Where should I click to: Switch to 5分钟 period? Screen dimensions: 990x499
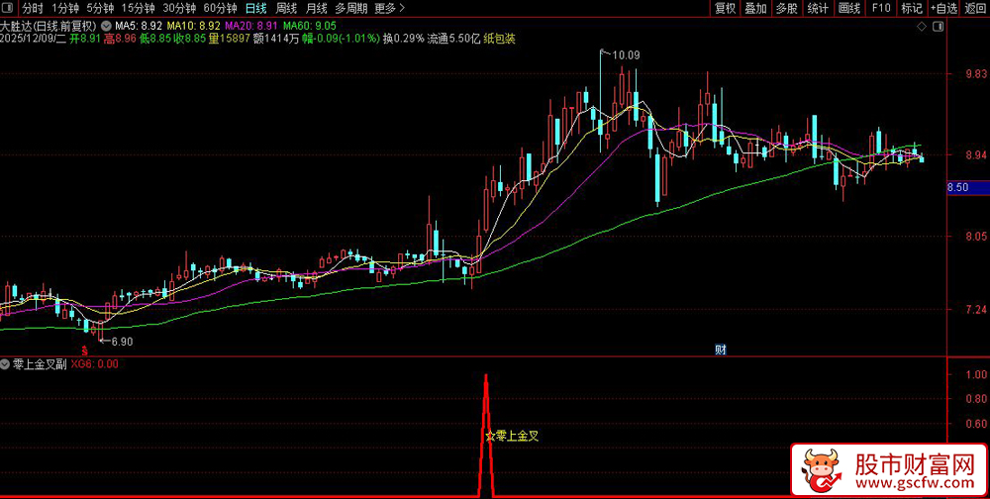(x=100, y=8)
